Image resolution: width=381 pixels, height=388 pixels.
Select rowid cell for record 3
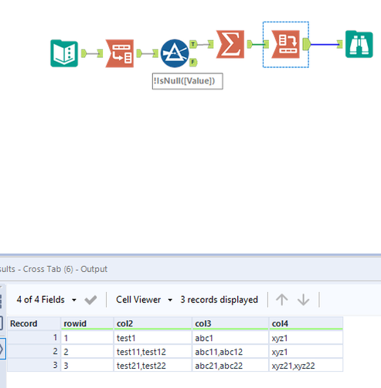point(87,366)
